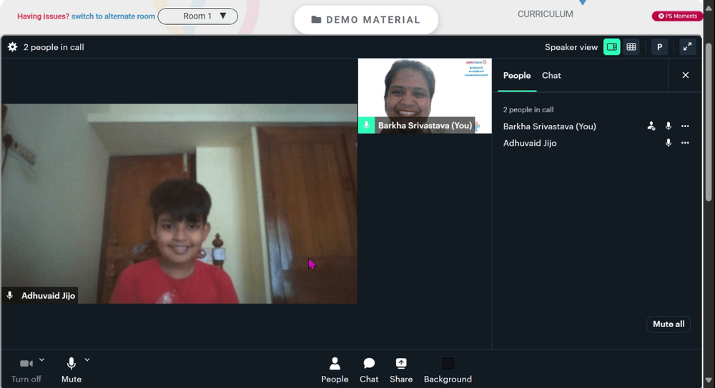This screenshot has width=715, height=388.
Task: Turn off the camera
Action: click(x=26, y=369)
